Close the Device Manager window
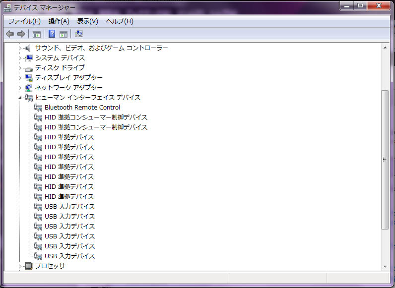Viewport: 395px width, 288px height. (x=379, y=6)
